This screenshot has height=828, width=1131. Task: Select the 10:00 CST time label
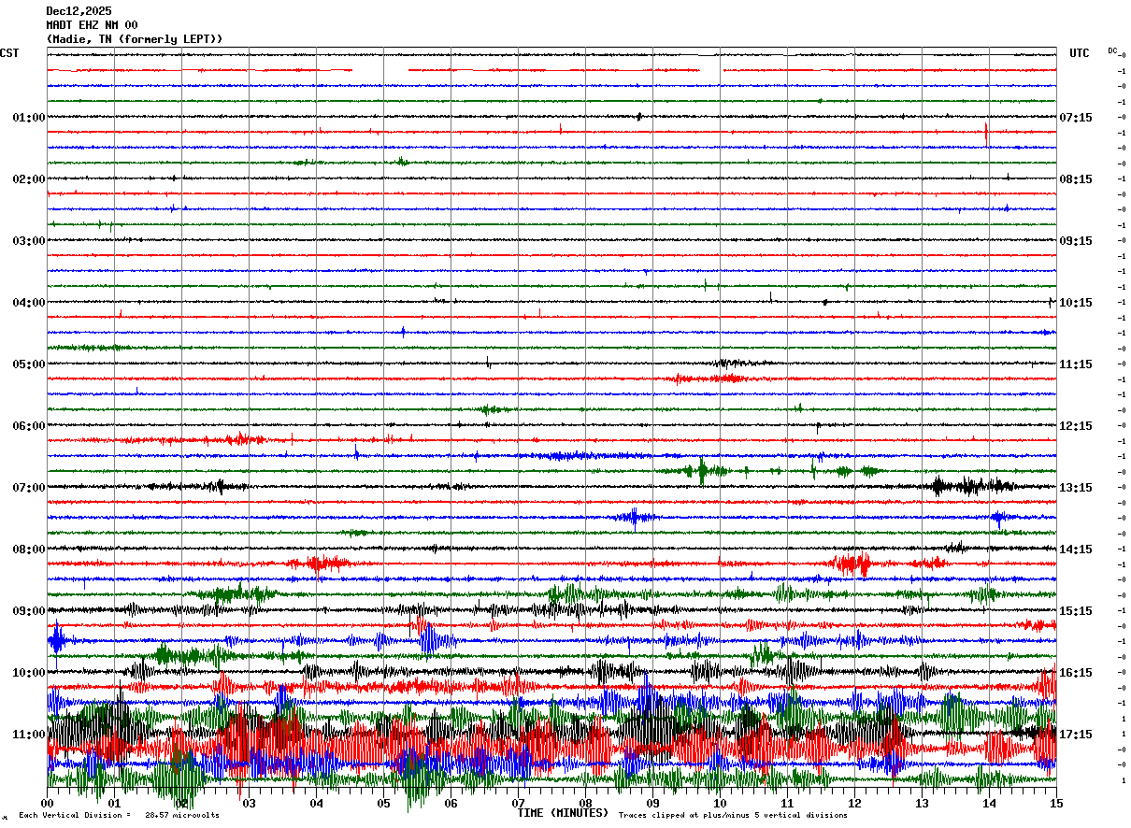point(29,673)
